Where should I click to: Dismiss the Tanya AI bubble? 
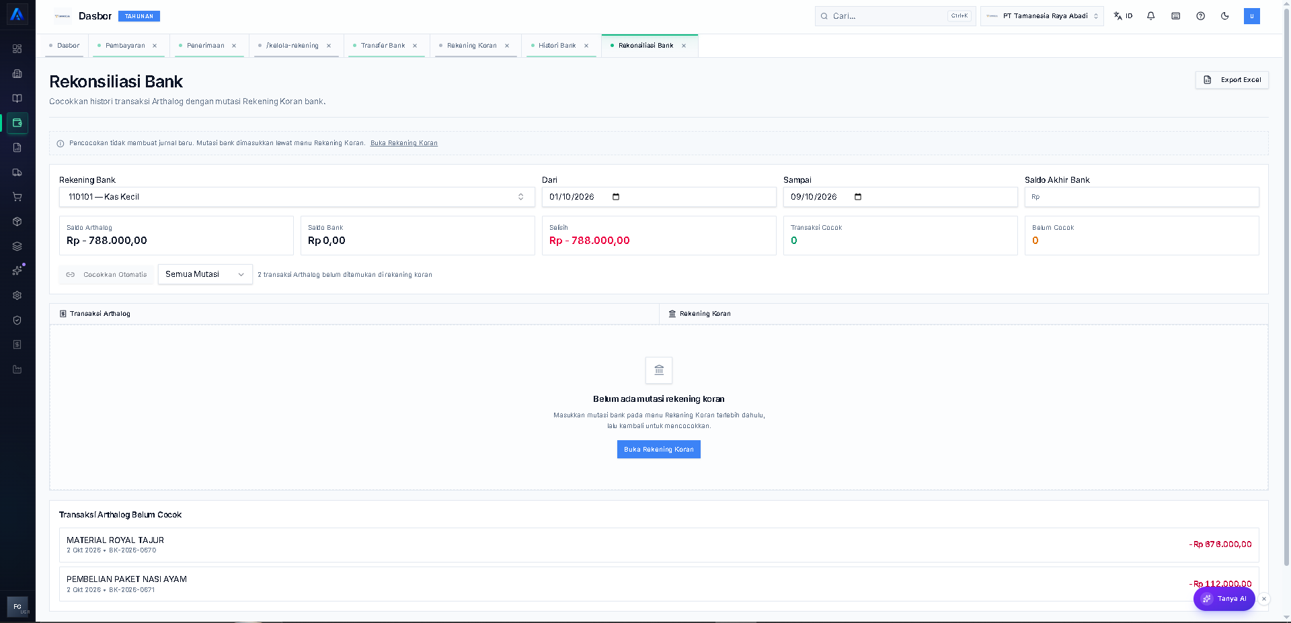[1264, 599]
